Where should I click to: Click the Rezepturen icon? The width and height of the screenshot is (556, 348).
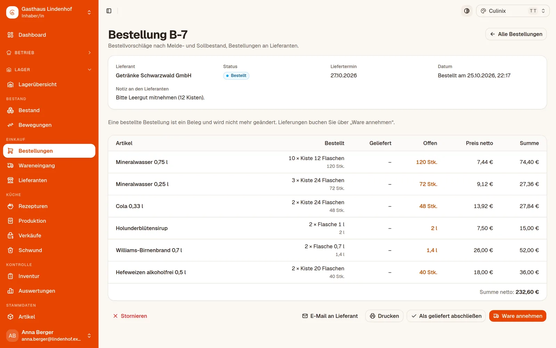(x=10, y=206)
